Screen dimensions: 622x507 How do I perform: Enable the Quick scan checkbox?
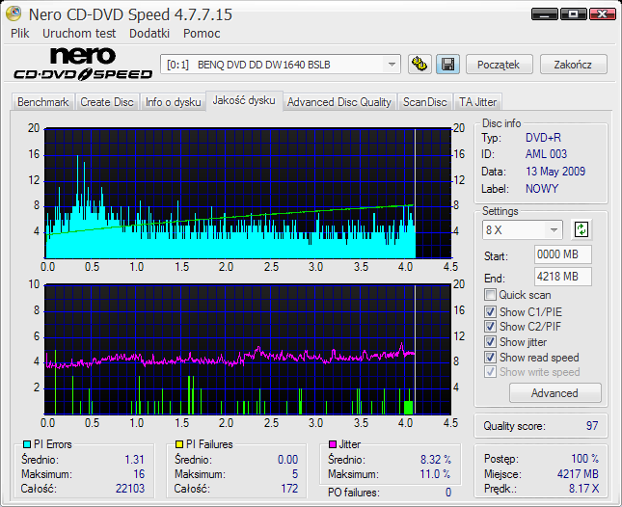click(490, 295)
